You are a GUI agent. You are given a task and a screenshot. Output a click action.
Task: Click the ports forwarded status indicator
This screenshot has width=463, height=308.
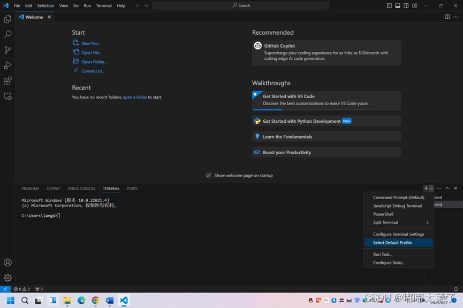click(39, 289)
